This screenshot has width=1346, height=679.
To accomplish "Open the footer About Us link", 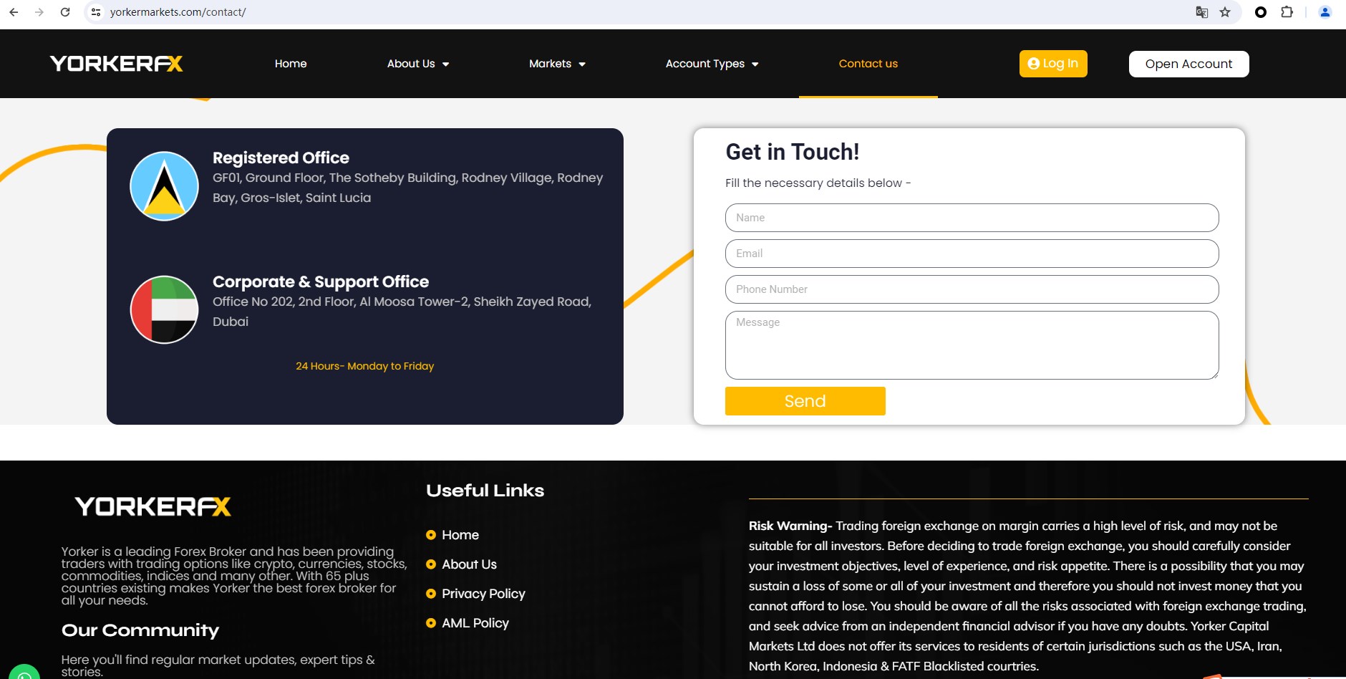I will click(469, 564).
